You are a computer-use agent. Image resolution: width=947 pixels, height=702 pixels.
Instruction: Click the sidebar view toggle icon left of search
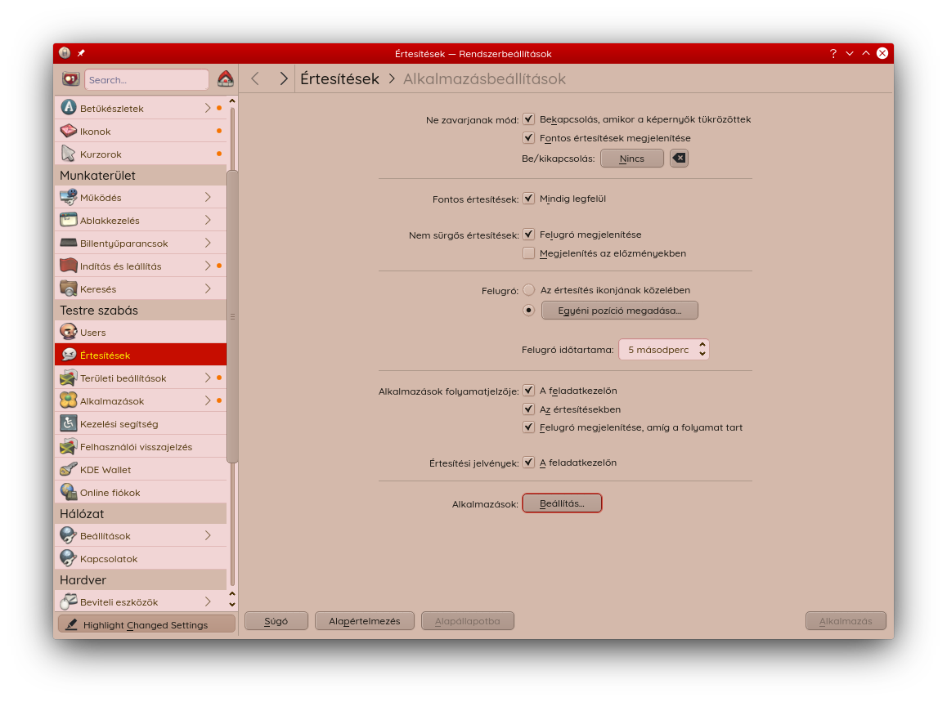click(x=70, y=79)
